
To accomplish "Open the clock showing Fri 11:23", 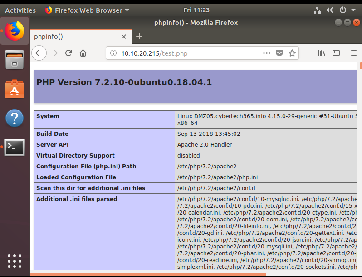I will (196, 10).
